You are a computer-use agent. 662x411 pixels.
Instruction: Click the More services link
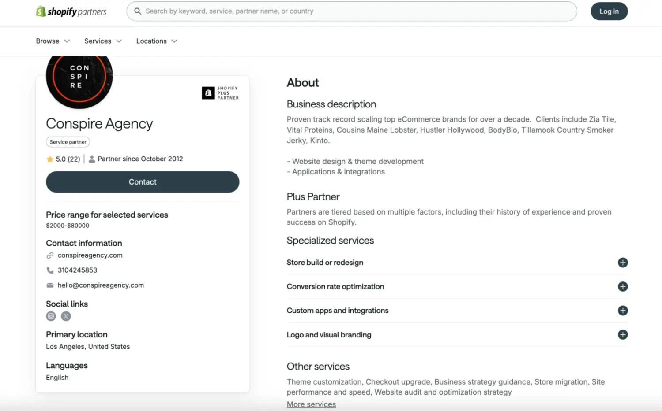click(x=311, y=404)
